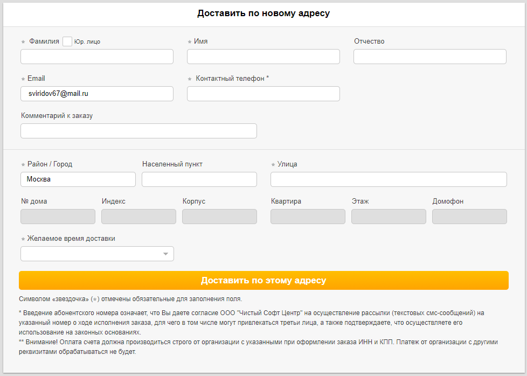Viewport: 527px width, 376px height.
Task: Tick the Юр. лицо checkbox
Action: pyautogui.click(x=67, y=41)
